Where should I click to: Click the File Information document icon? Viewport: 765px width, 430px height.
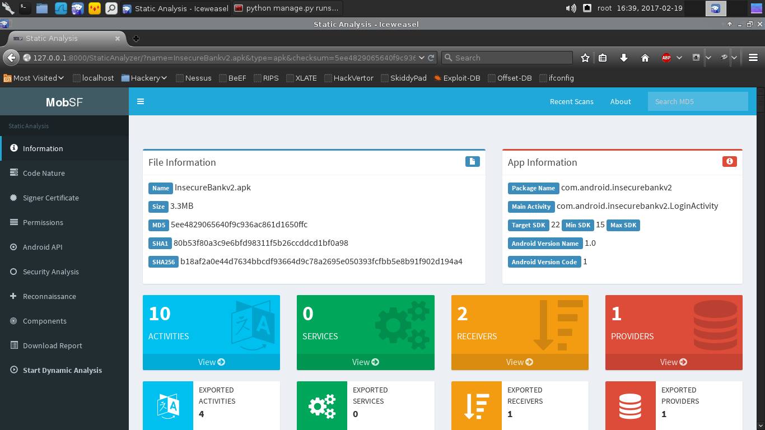coord(472,162)
